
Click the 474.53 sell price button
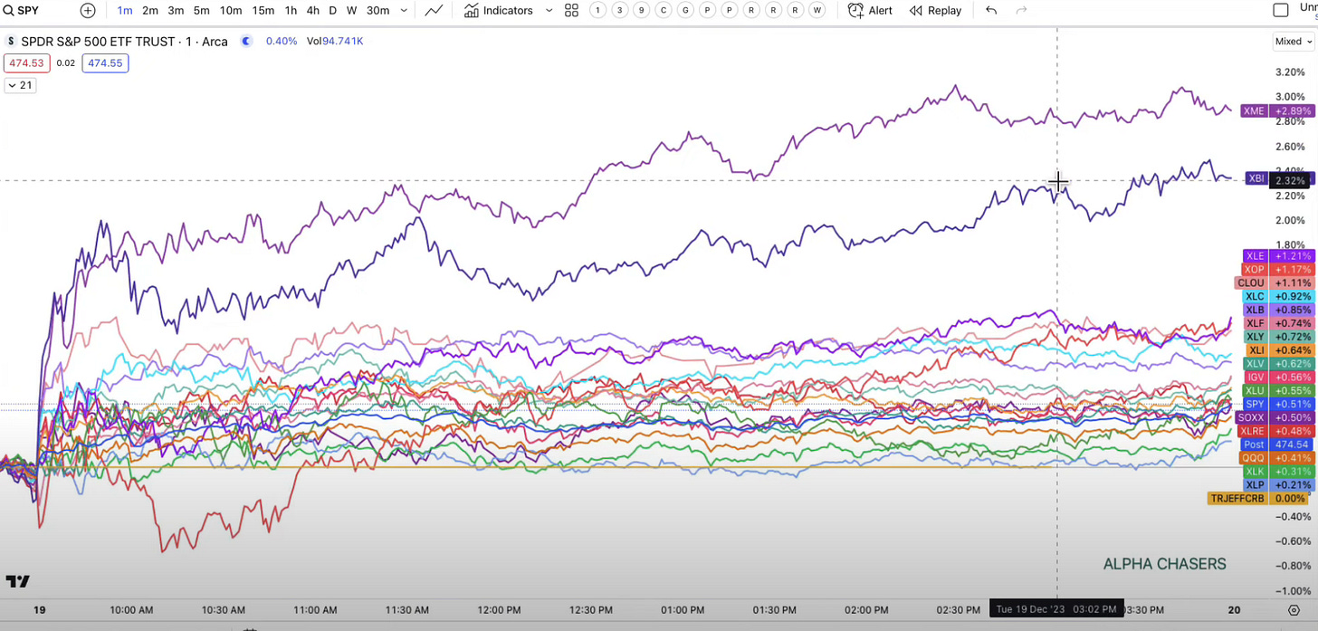pyautogui.click(x=26, y=63)
